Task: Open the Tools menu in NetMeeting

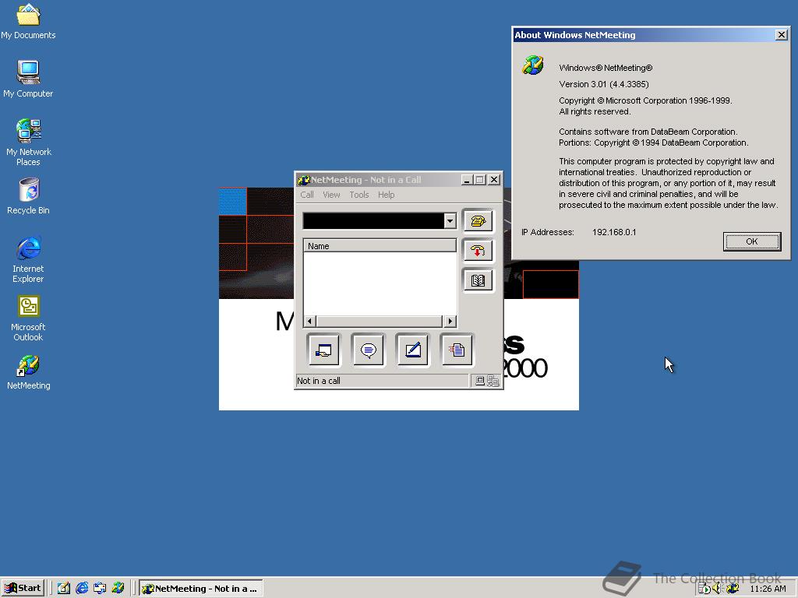Action: [358, 195]
